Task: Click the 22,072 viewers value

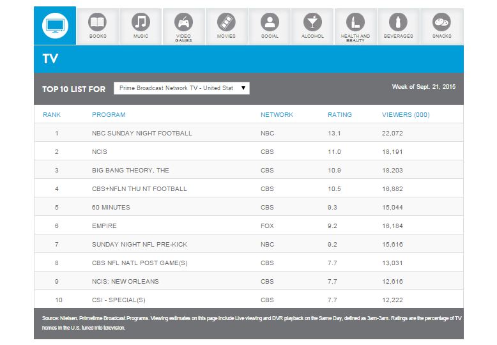Action: coord(392,133)
